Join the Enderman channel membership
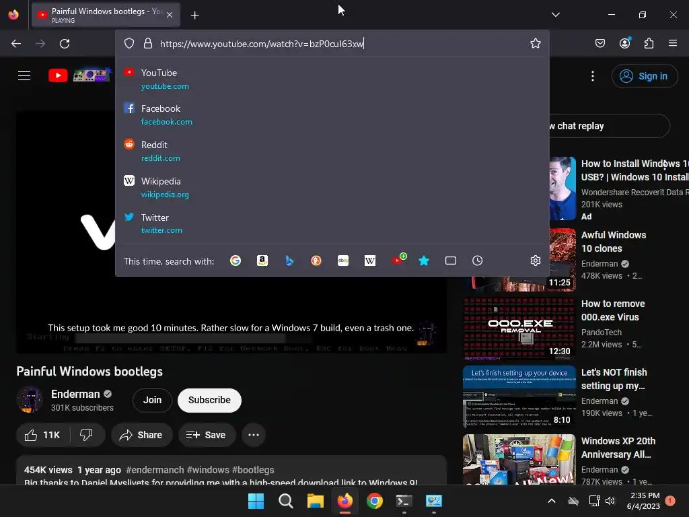The image size is (689, 517). [x=152, y=400]
